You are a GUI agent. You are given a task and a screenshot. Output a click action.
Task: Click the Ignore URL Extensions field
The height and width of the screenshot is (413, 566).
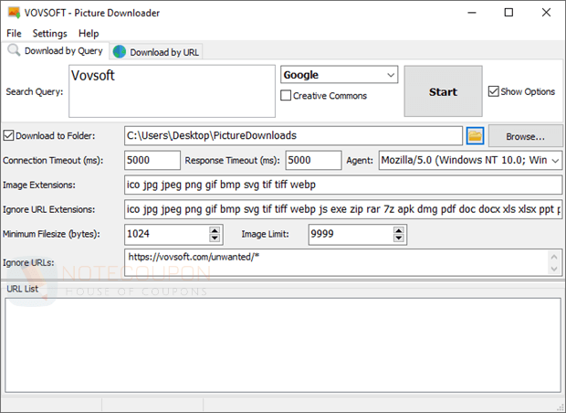pos(343,209)
